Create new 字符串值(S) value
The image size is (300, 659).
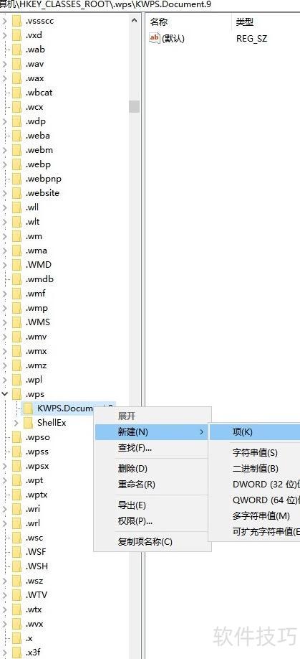[254, 453]
